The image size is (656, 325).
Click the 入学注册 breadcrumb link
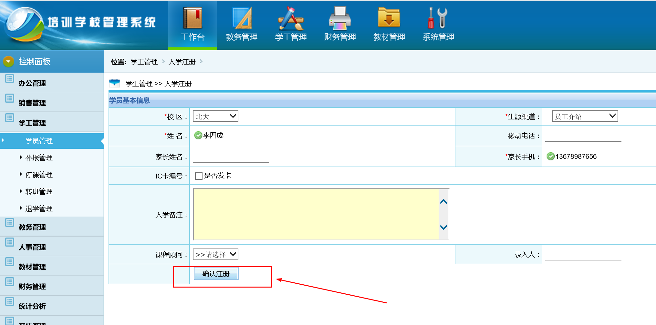tap(182, 62)
